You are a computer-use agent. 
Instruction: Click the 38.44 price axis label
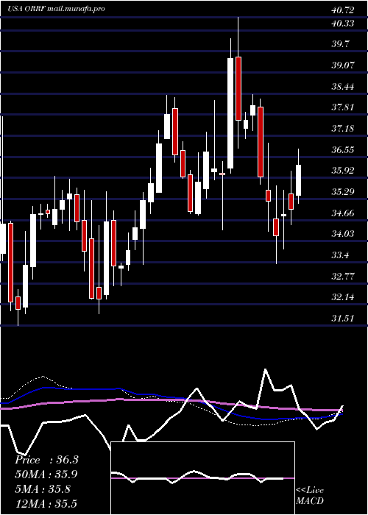343,87
